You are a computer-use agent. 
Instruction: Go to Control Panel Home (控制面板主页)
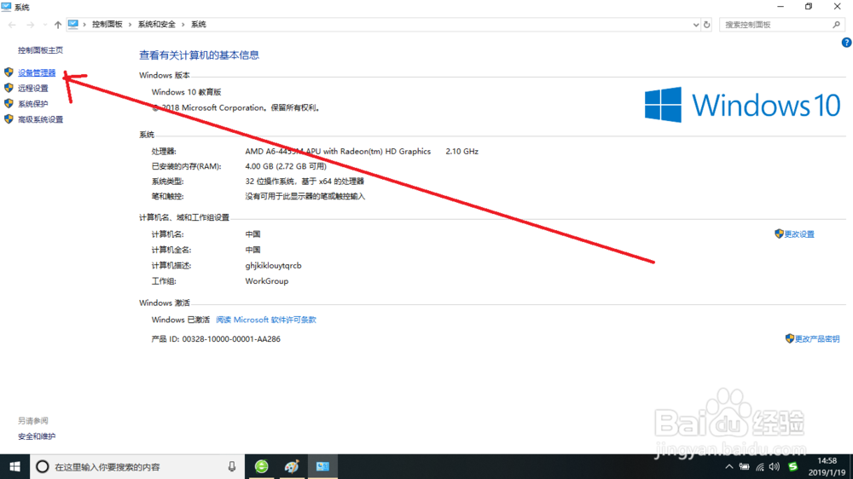[x=40, y=50]
